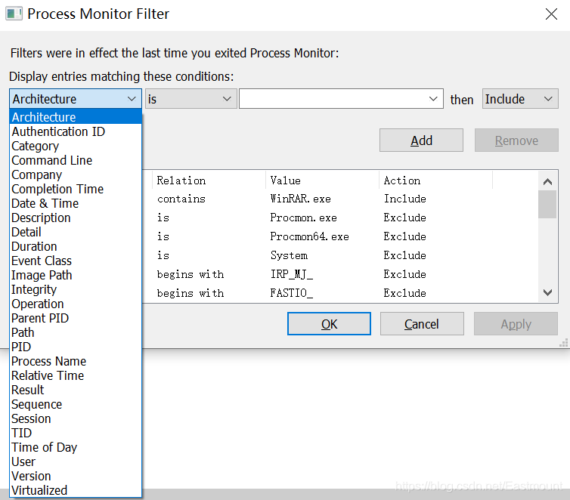Select Virtualized at the list bottom
The height and width of the screenshot is (500, 570).
click(x=39, y=490)
